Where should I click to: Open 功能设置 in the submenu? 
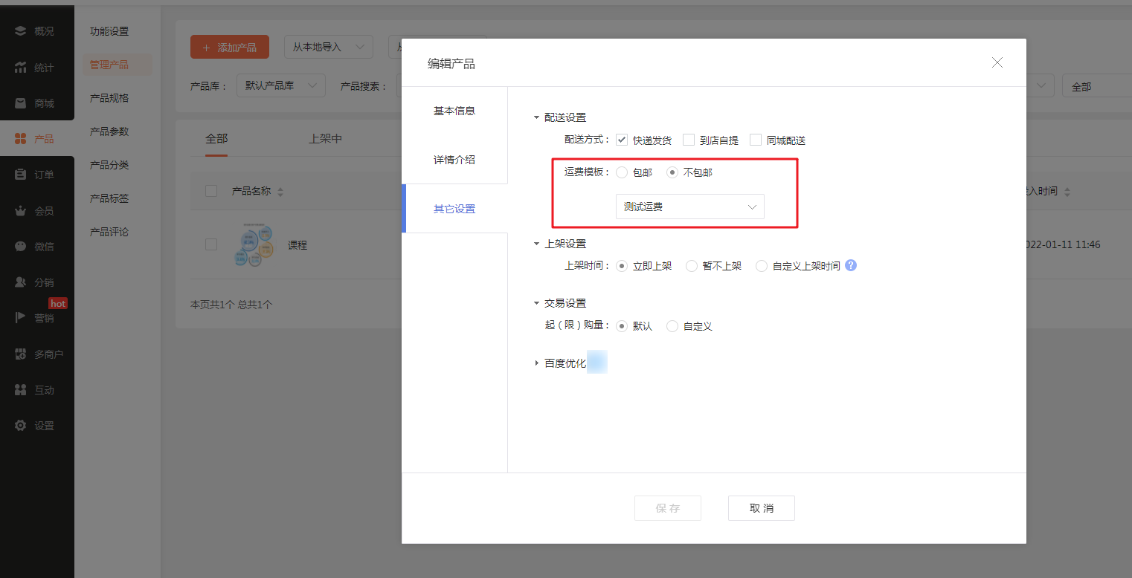(109, 31)
